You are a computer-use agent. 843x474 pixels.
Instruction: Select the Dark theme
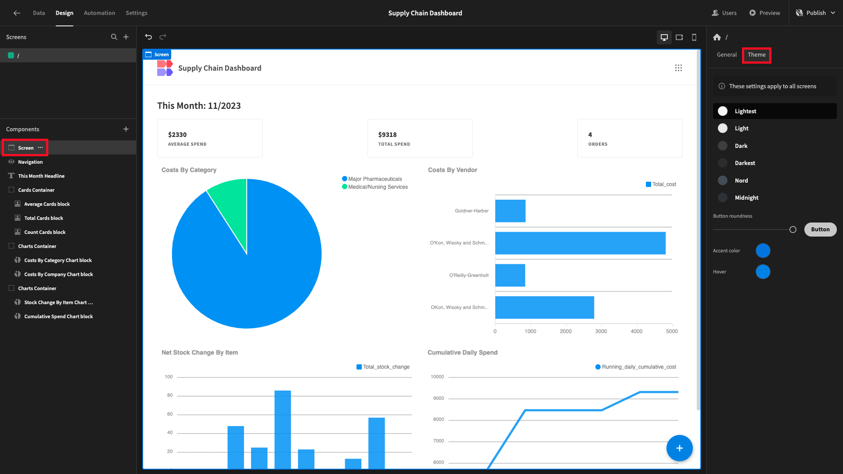pos(775,146)
